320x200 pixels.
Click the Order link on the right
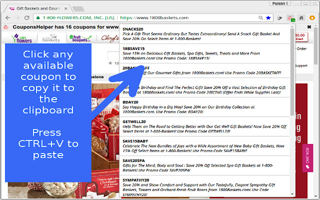pyautogui.click(x=301, y=49)
